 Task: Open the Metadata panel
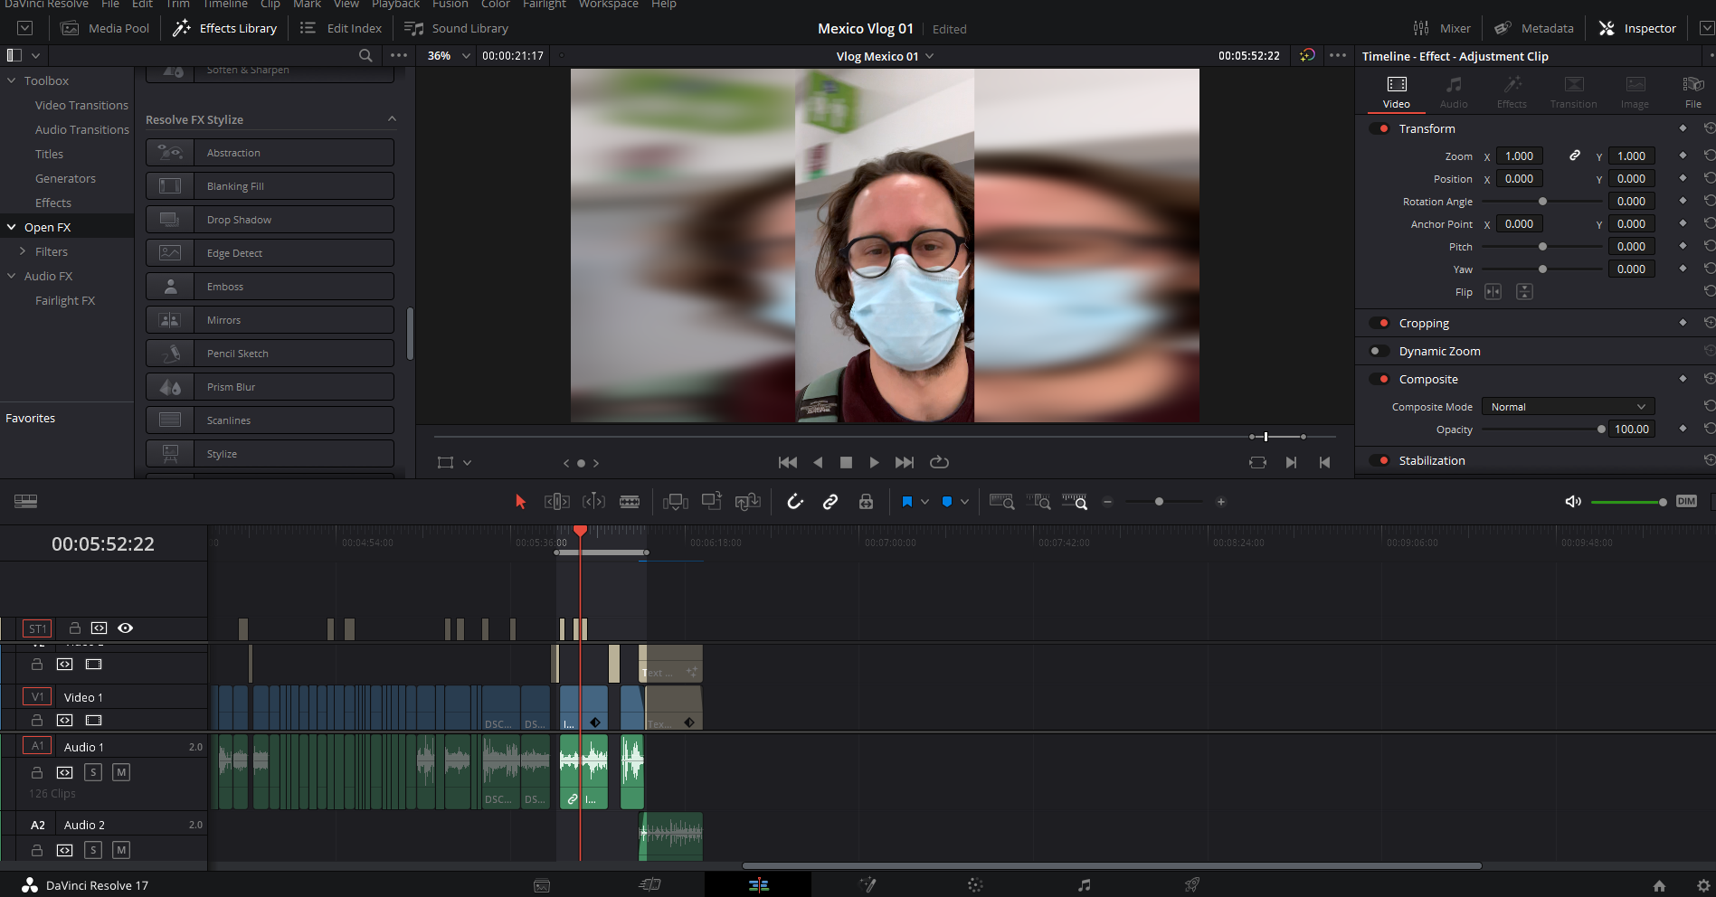(1534, 28)
